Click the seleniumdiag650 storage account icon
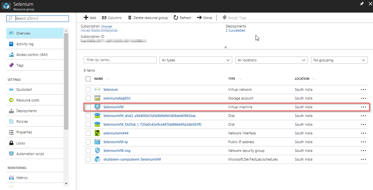Image resolution: width=373 pixels, height=190 pixels. pyautogui.click(x=97, y=98)
